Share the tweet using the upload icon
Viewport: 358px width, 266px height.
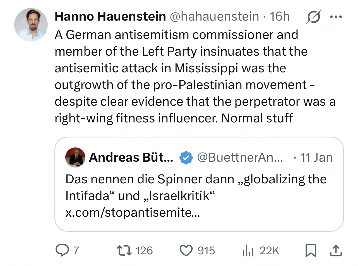tap(336, 250)
